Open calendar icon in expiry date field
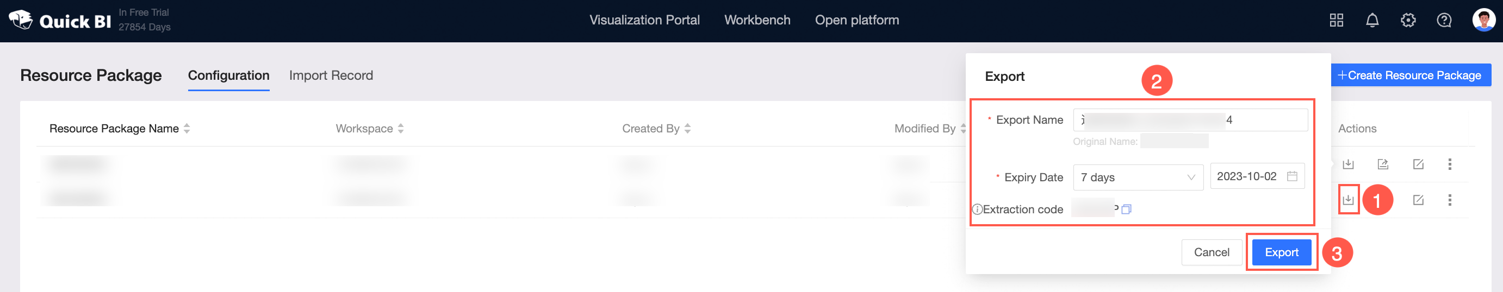The image size is (1503, 292). pos(1292,176)
